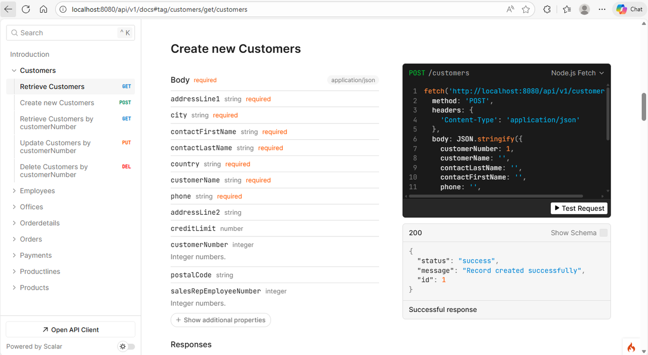Screen dimensions: 648x355
Task: Select Create new Customers POST endpoint
Action: pyautogui.click(x=70, y=103)
